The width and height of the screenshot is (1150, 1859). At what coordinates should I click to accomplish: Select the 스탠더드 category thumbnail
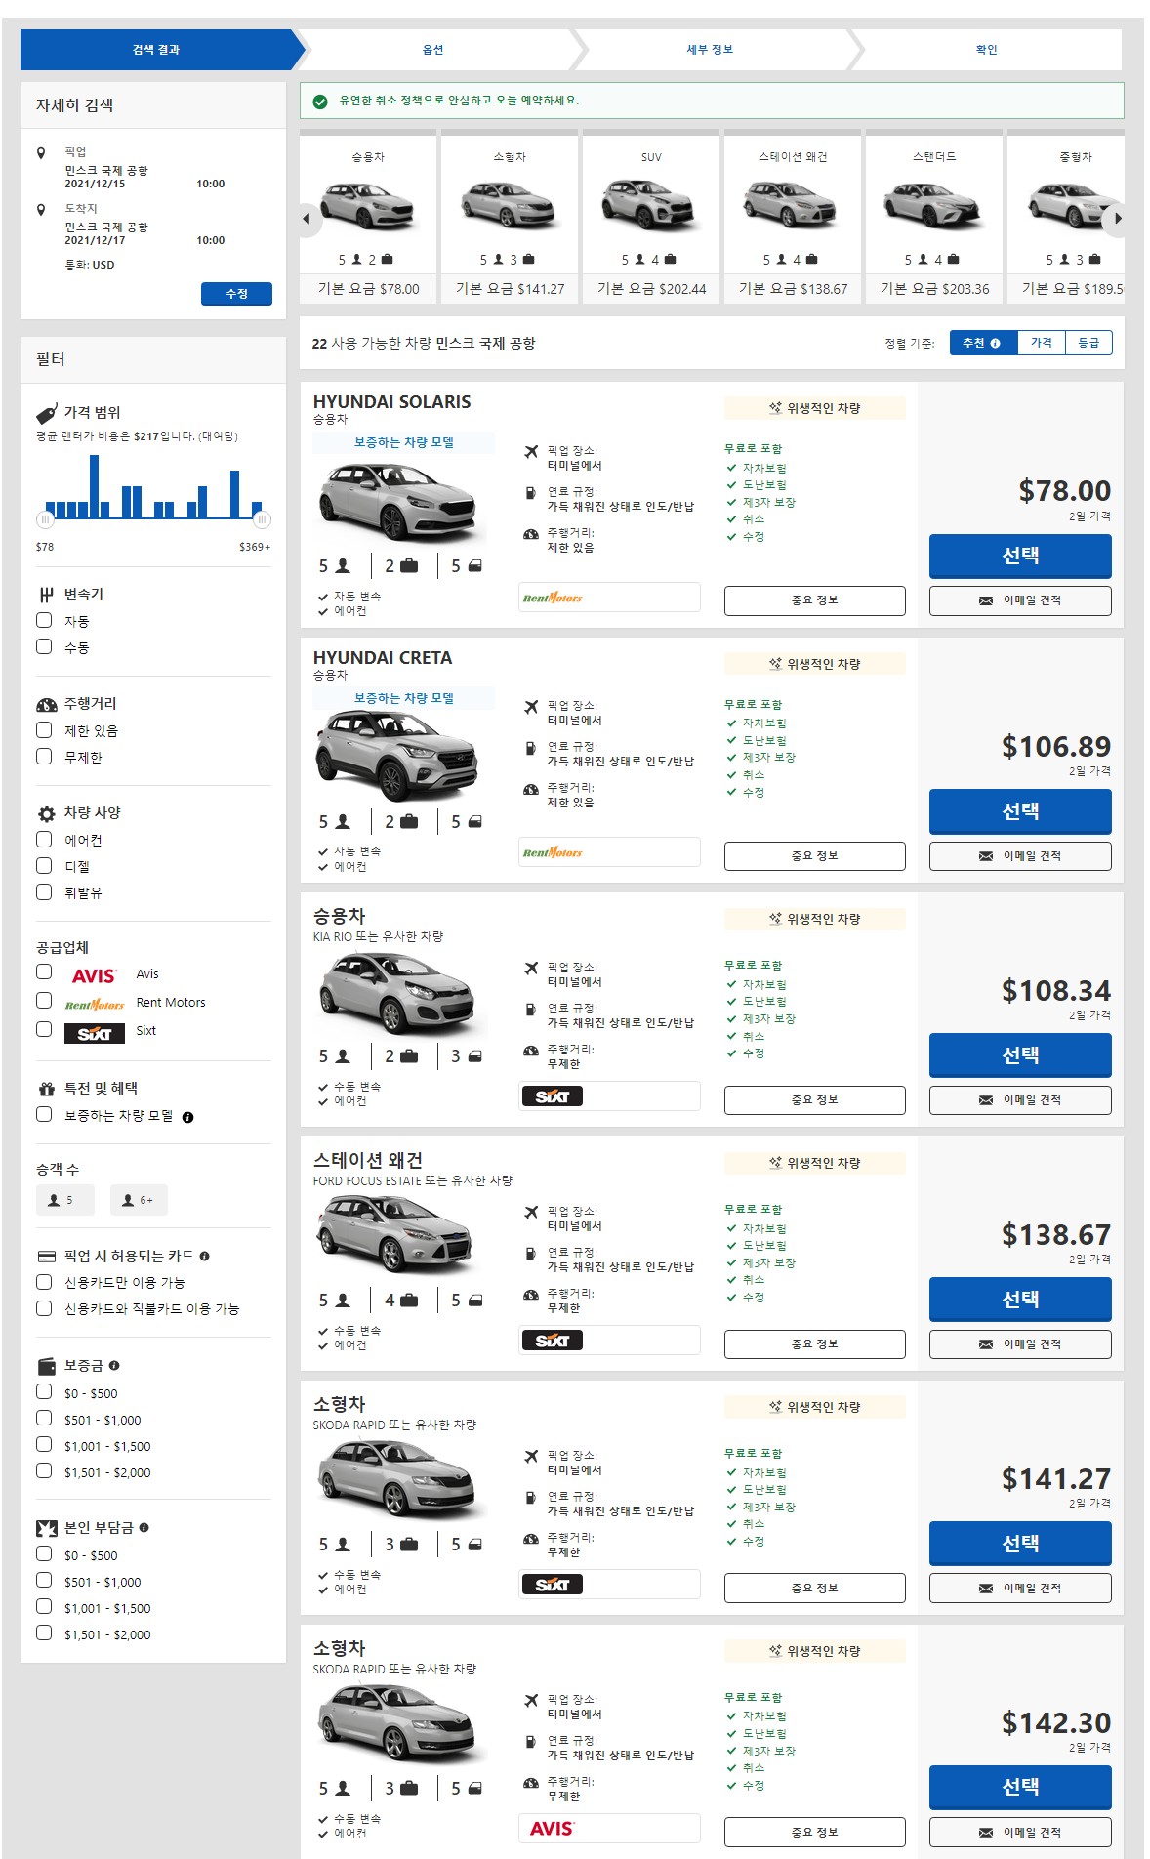pos(934,219)
